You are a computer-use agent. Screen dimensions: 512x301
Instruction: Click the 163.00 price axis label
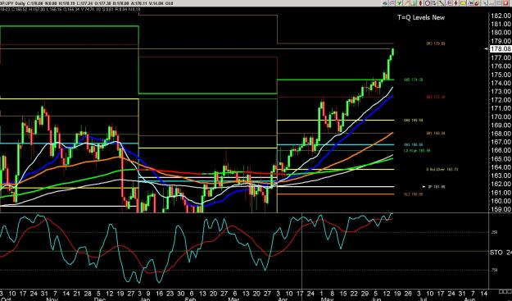[501, 176]
